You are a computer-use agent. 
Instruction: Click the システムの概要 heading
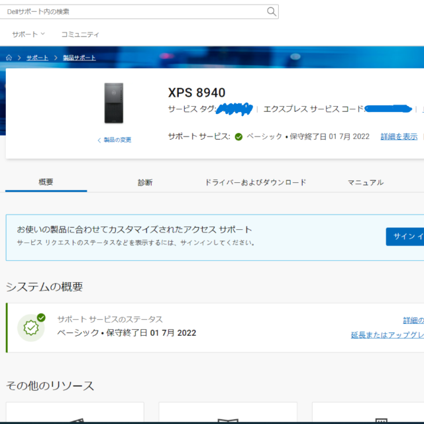click(x=44, y=287)
